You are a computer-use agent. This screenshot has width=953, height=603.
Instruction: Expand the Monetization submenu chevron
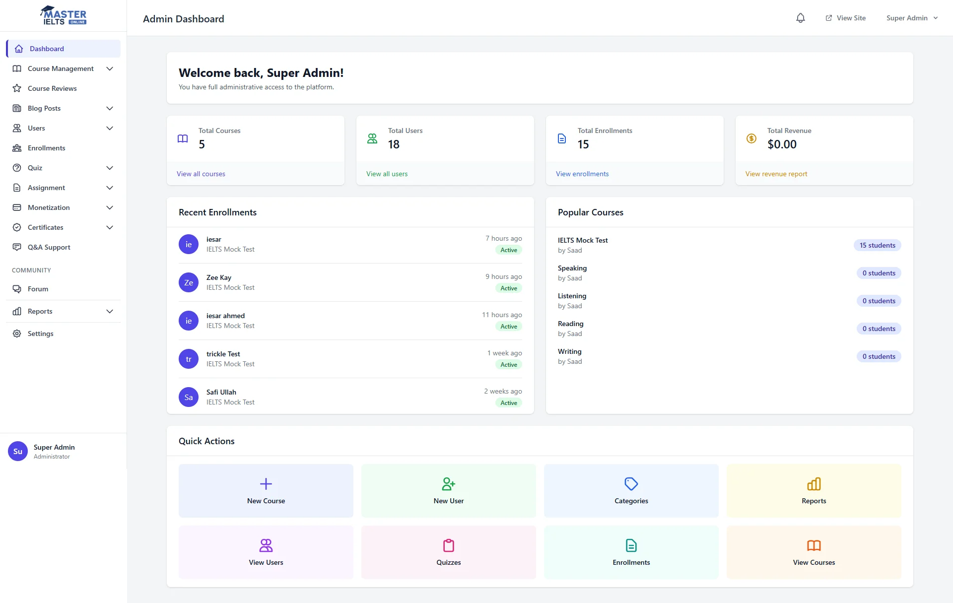point(110,207)
